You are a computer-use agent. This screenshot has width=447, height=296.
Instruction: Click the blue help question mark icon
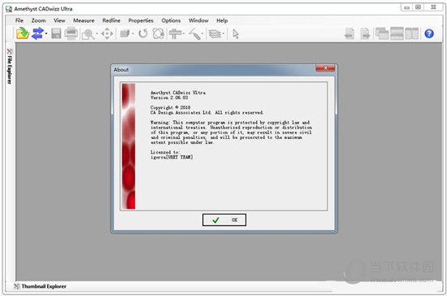429,33
